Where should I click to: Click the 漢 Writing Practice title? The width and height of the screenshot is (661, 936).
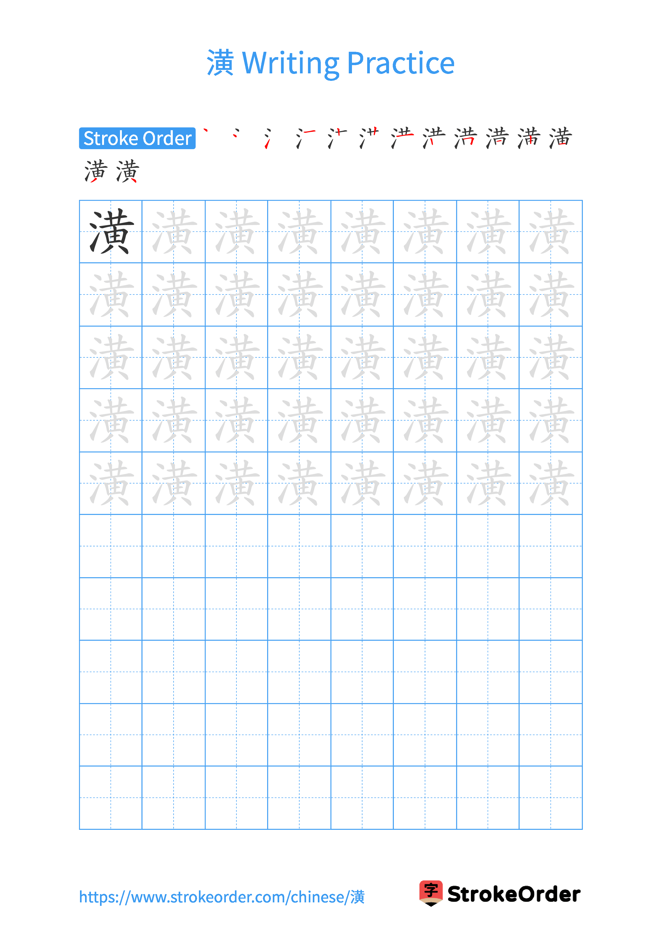coord(331,46)
